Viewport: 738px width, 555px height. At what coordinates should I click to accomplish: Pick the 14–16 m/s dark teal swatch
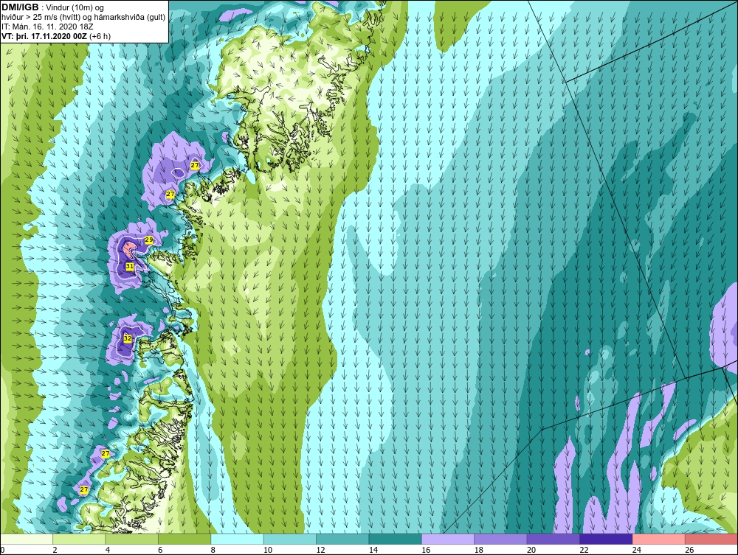396,539
